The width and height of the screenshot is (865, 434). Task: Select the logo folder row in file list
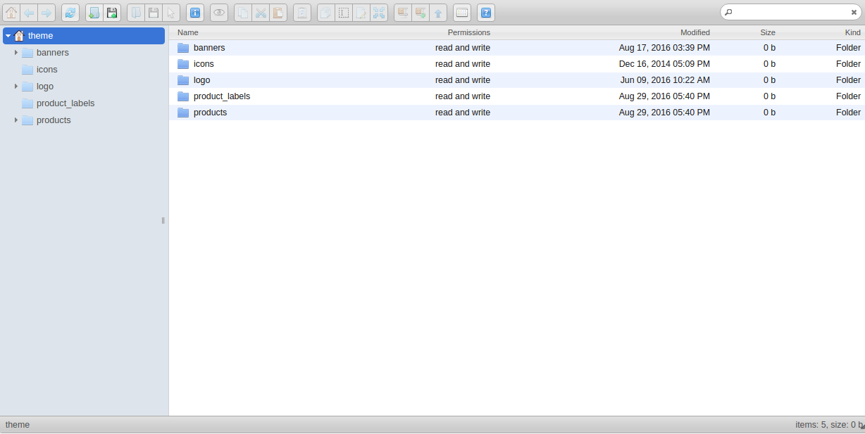[x=517, y=80]
